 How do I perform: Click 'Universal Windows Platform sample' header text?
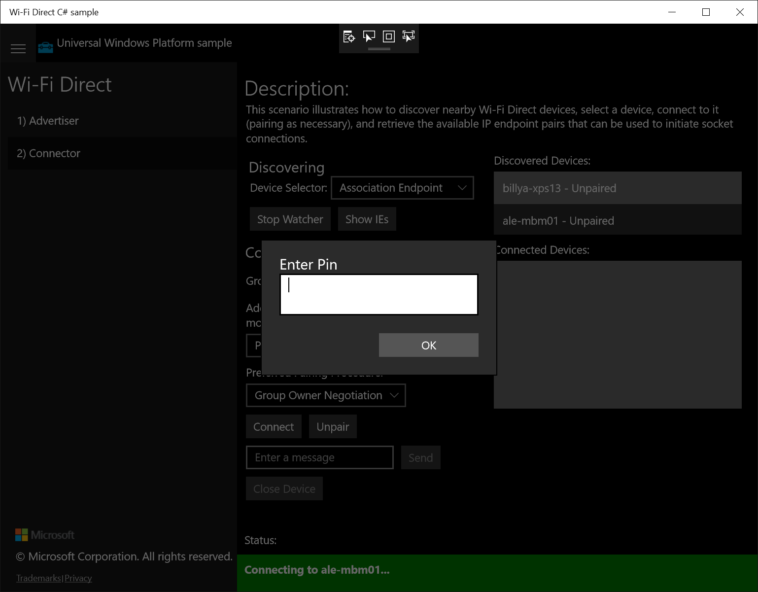tap(144, 43)
